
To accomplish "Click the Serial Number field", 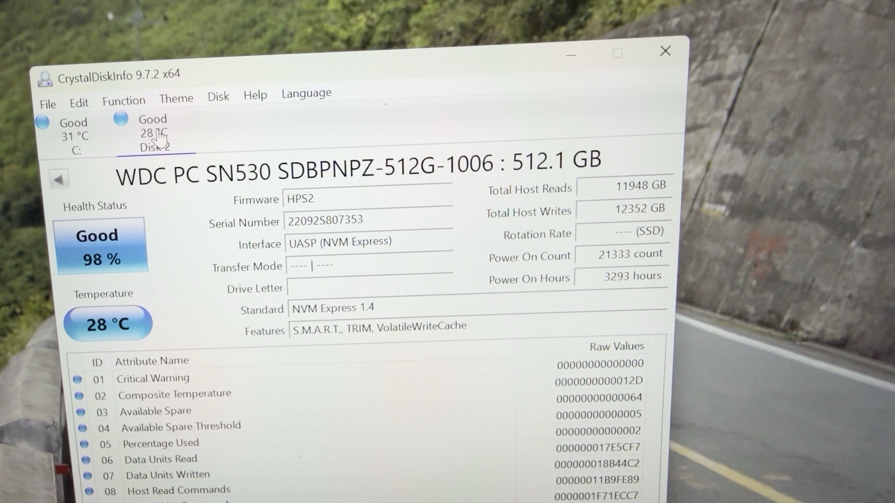I will click(368, 219).
